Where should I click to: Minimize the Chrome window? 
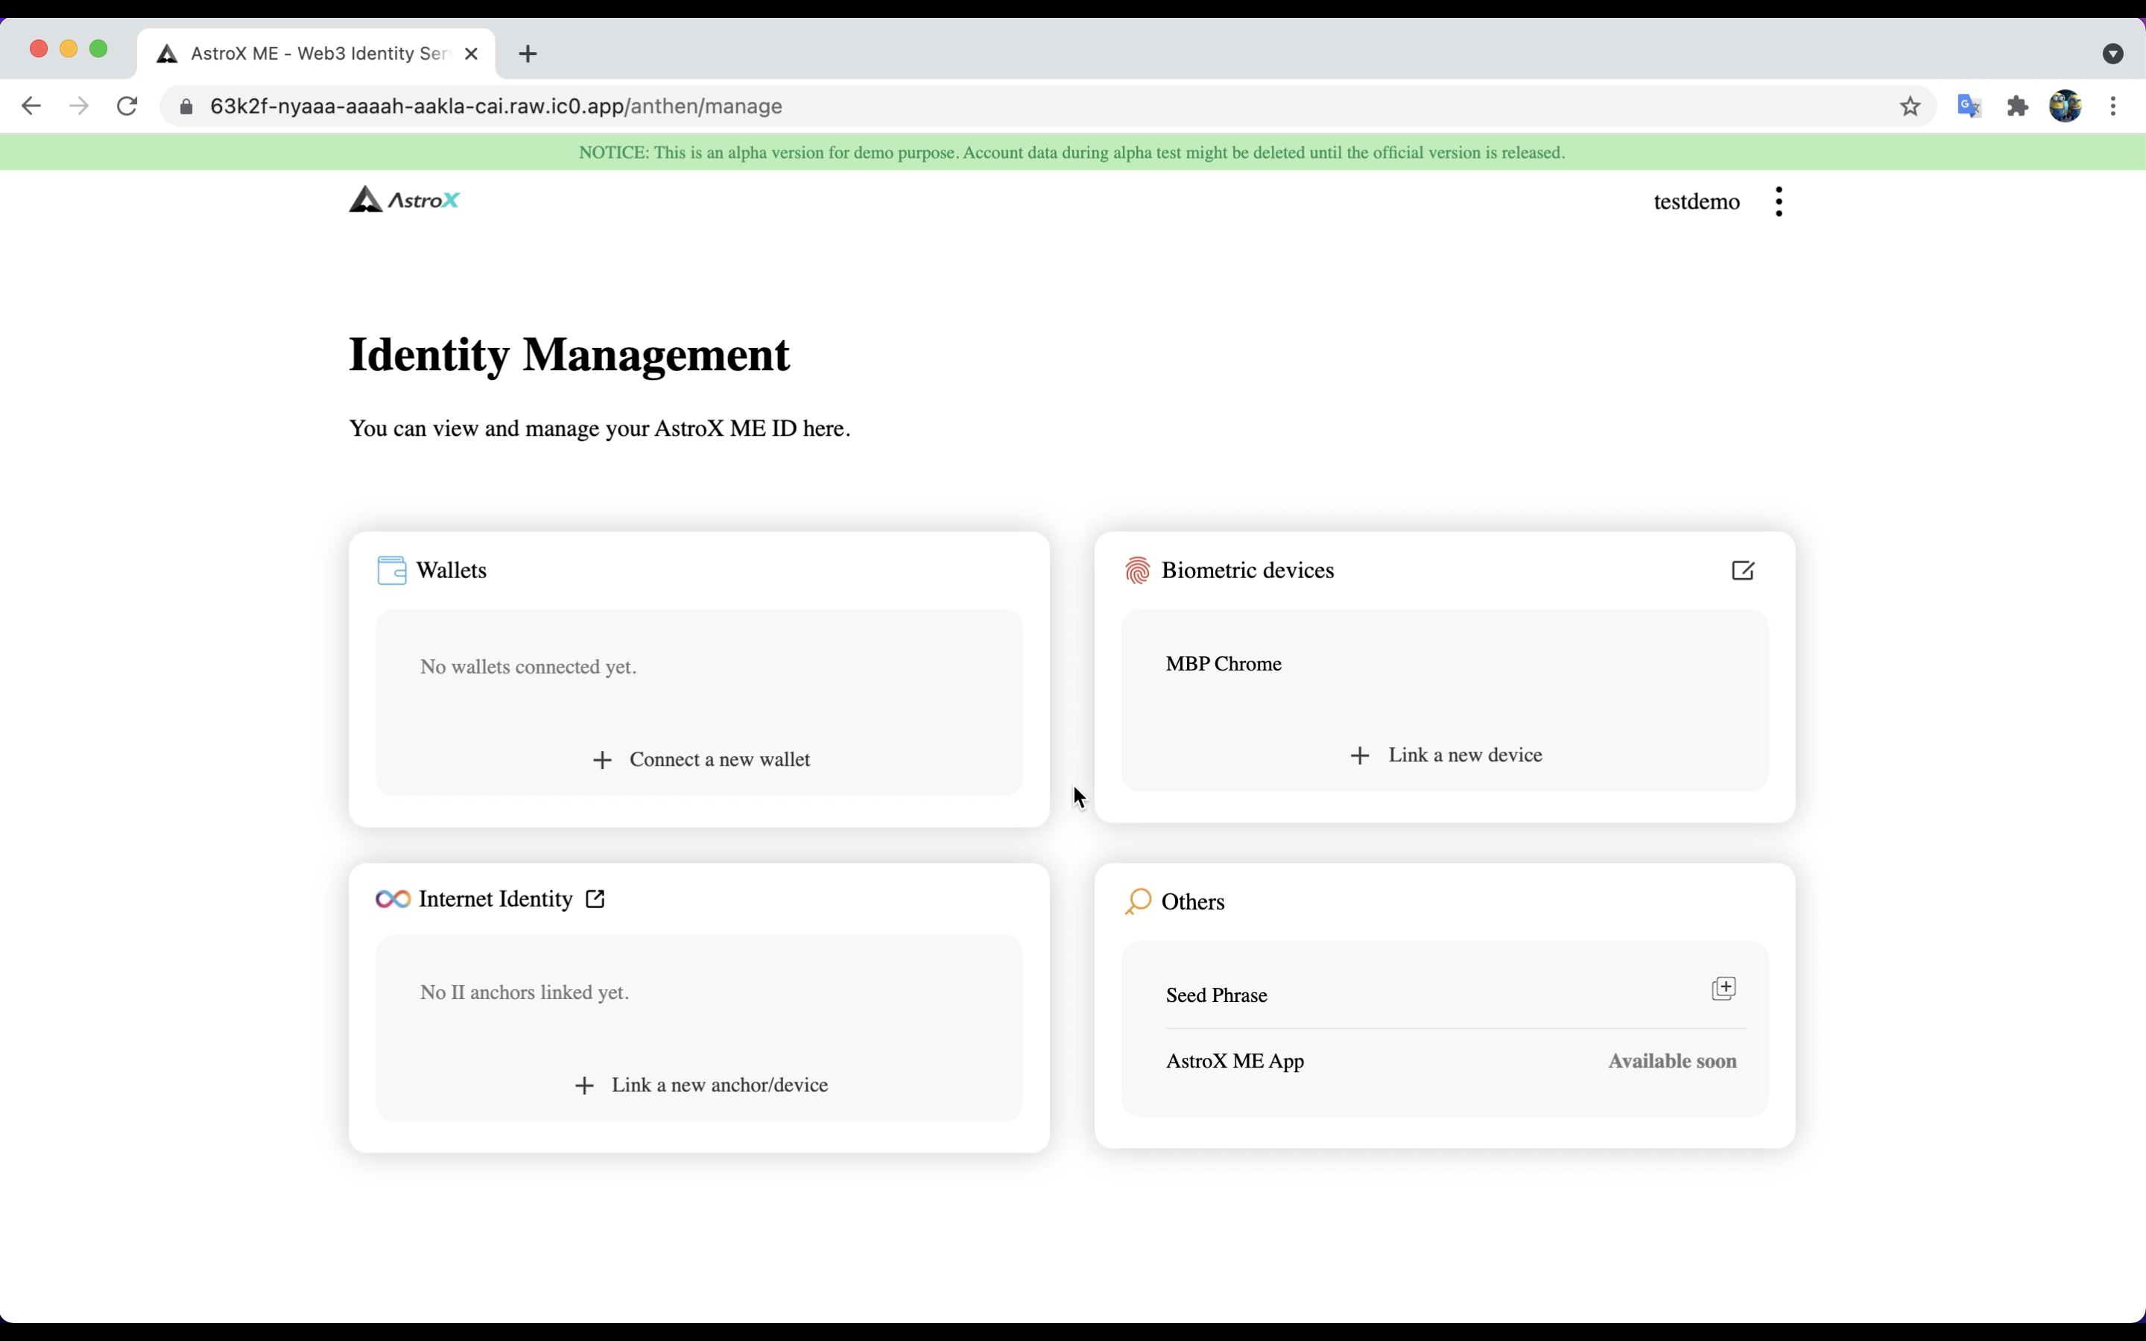click(x=69, y=48)
